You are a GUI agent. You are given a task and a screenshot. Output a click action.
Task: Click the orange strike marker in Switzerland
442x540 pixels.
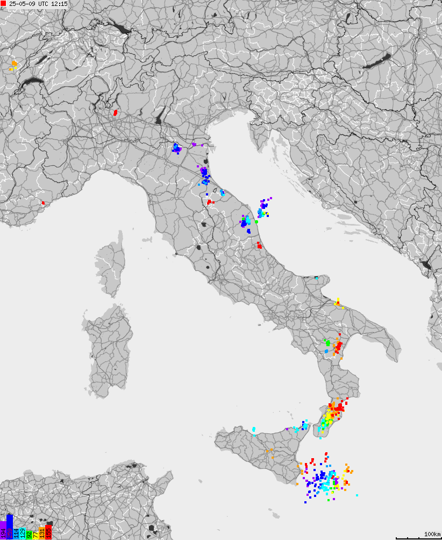tap(14, 64)
